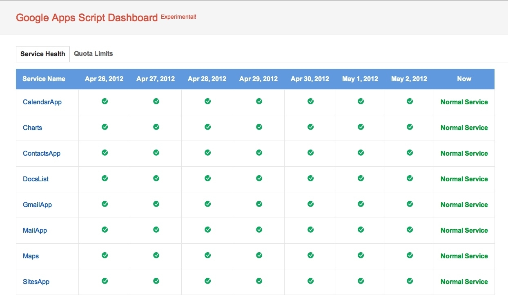Viewport: 508px width, 295px height.
Task: Click the CalendarApp status icon for Apr 26, 2012
Action: tap(105, 101)
